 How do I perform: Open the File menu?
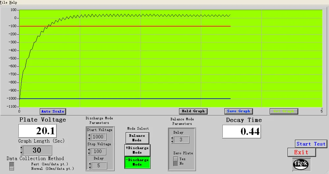click(4, 2)
